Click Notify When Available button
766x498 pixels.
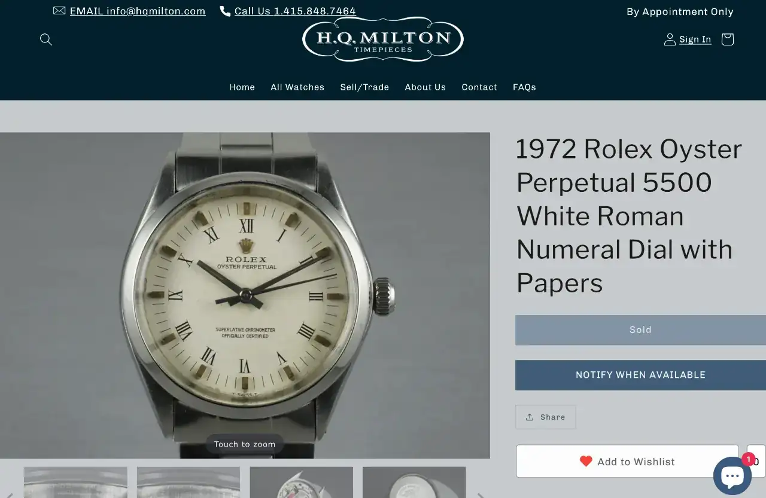(x=640, y=375)
